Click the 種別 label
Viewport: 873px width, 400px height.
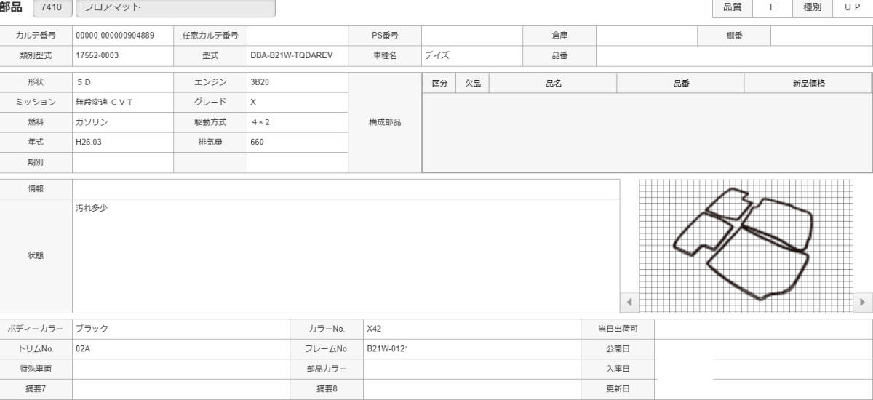click(x=813, y=7)
